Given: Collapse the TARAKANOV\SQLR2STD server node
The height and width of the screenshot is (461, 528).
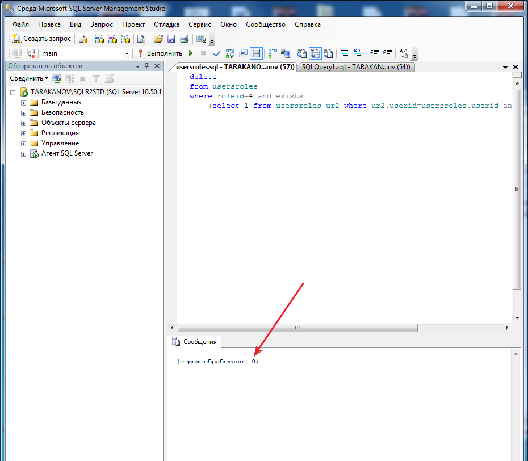Looking at the screenshot, I should [13, 93].
